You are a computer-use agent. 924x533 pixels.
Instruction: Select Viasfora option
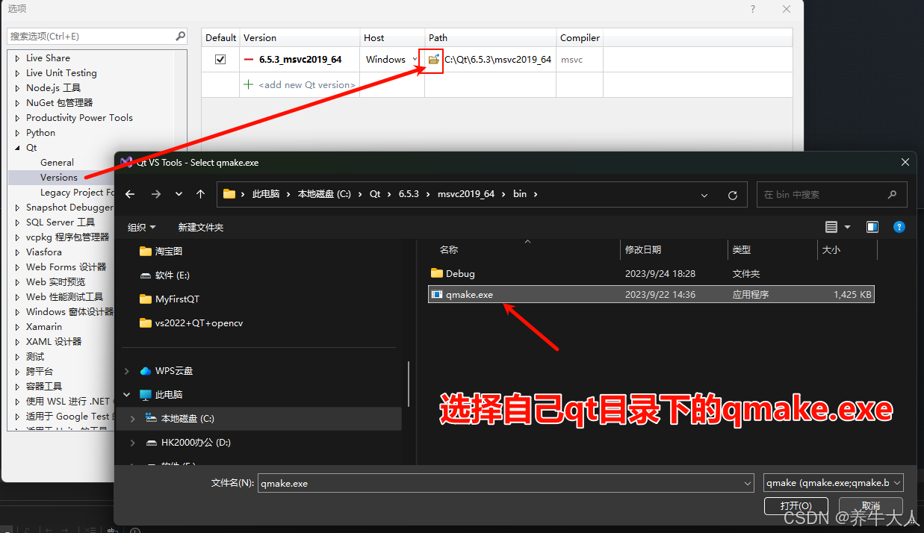point(44,252)
